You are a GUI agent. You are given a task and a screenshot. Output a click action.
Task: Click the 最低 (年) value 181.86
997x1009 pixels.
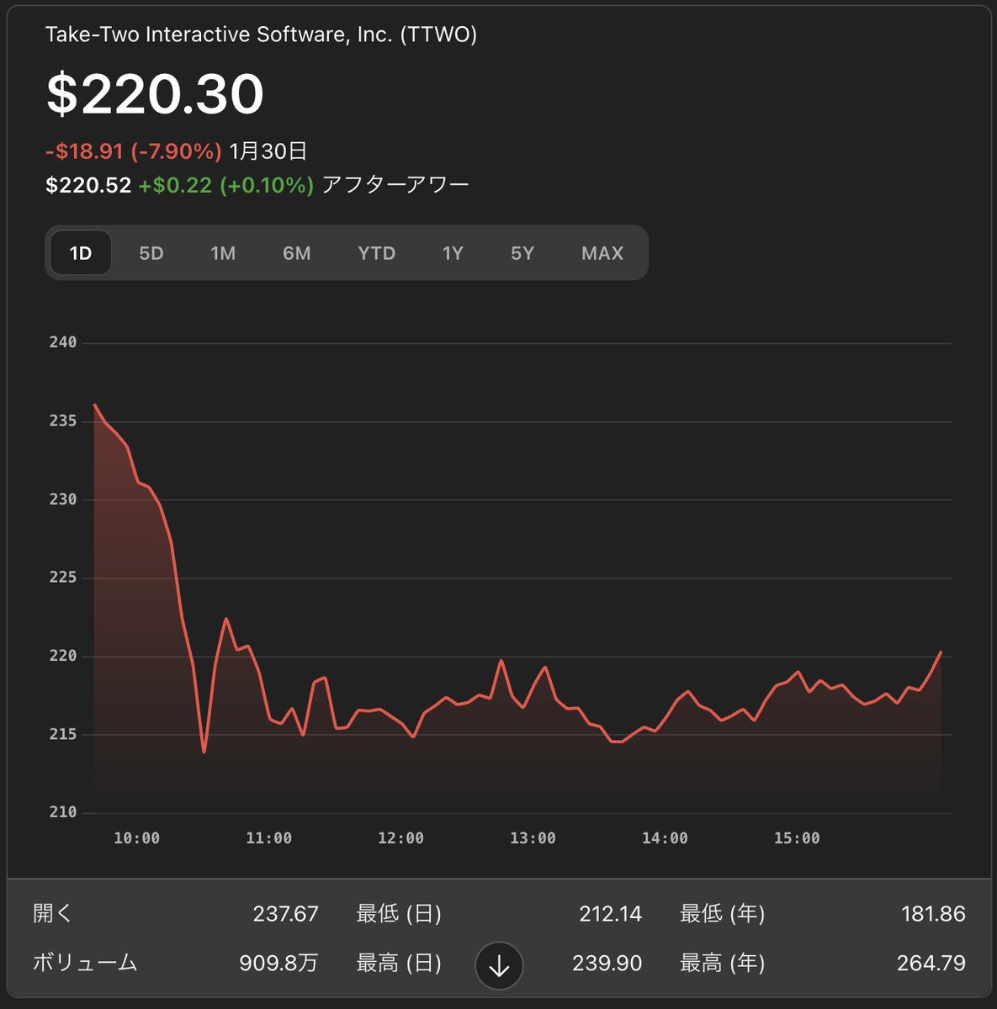pyautogui.click(x=933, y=914)
